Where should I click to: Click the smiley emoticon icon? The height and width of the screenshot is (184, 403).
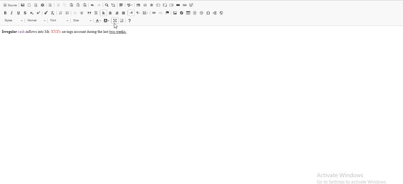pos(201,13)
